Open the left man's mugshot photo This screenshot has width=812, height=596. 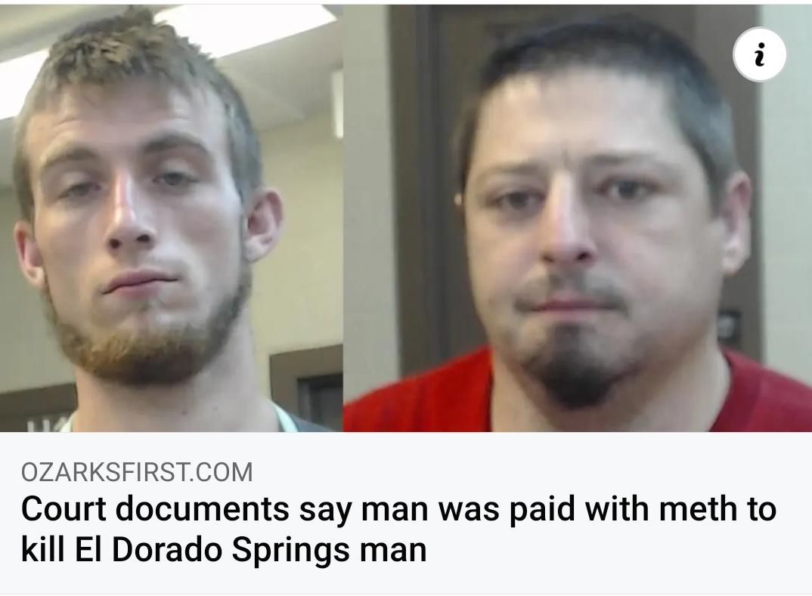[172, 218]
